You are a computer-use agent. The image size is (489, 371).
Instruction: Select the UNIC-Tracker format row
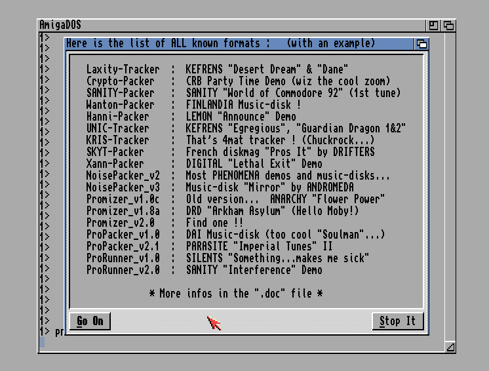click(x=246, y=128)
